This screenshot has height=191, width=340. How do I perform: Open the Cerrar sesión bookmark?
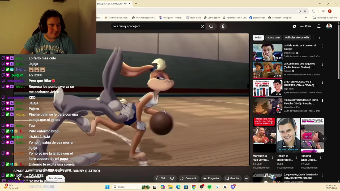pyautogui.click(x=212, y=18)
